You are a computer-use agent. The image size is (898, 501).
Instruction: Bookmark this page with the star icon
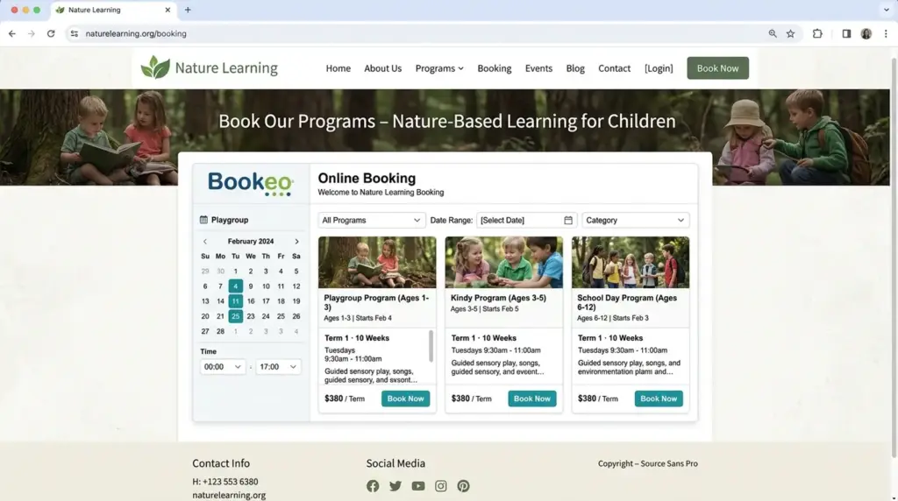coord(790,34)
